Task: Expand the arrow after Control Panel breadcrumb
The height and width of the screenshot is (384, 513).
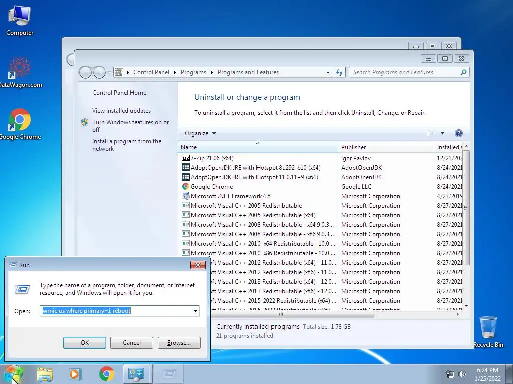Action: coord(175,72)
